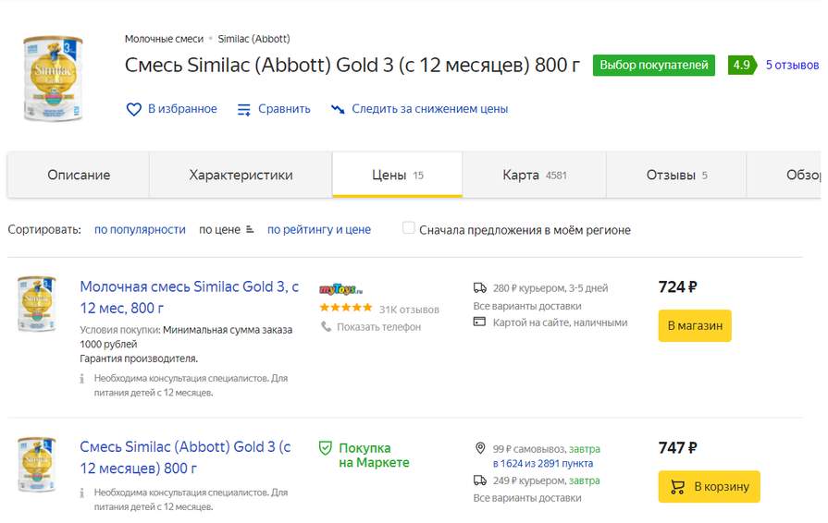Click the delivery truck icon for the 280 ₽ courier option

point(479,288)
